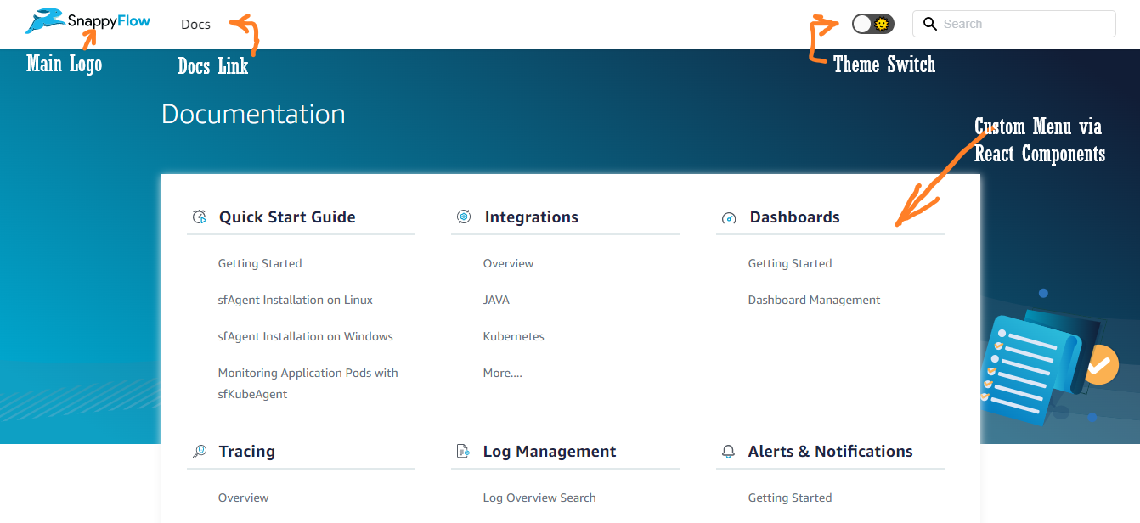Click the Dashboards gauge icon
Image resolution: width=1140 pixels, height=523 pixels.
[729, 218]
